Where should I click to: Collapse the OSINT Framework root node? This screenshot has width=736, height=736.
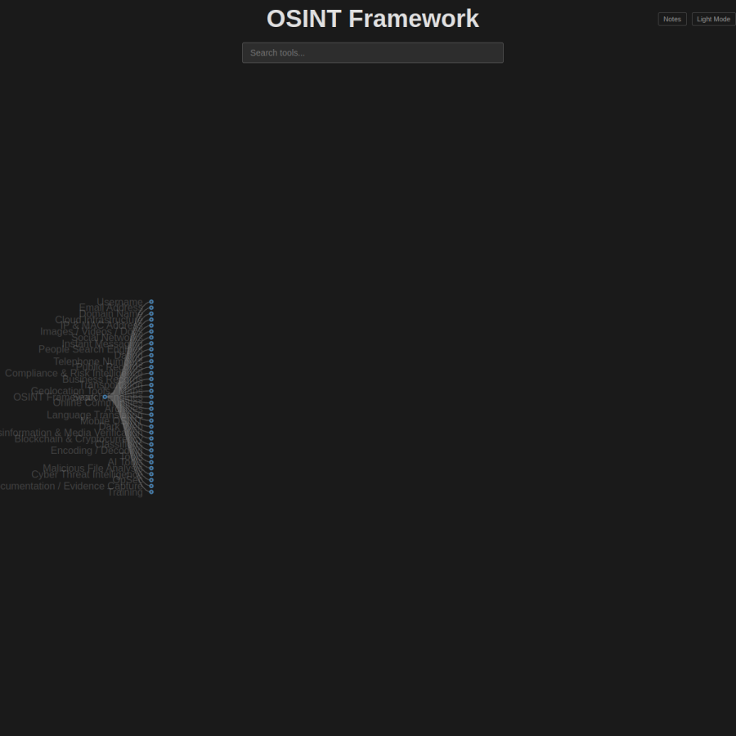pyautogui.click(x=105, y=397)
